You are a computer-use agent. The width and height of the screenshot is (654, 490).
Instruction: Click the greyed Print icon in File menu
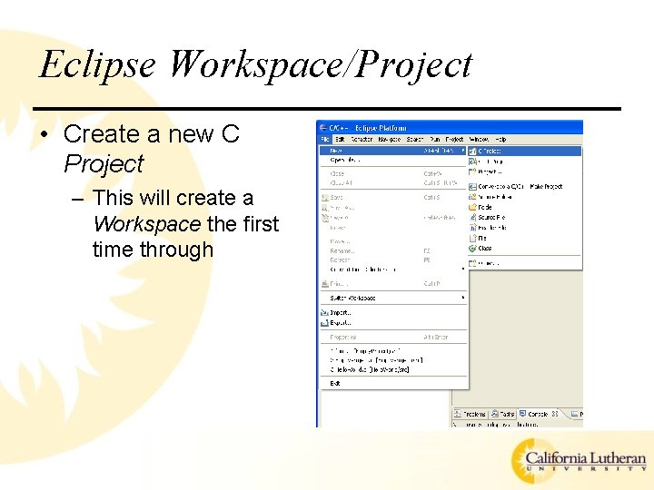click(x=325, y=284)
